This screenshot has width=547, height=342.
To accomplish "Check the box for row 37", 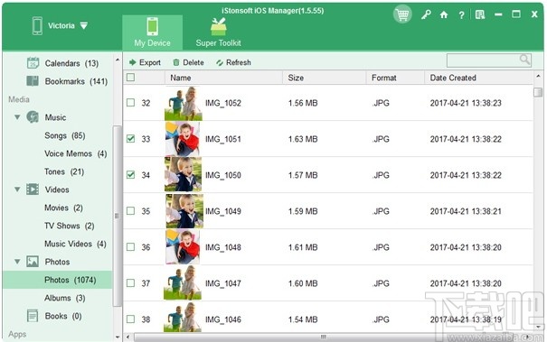I will (x=130, y=282).
